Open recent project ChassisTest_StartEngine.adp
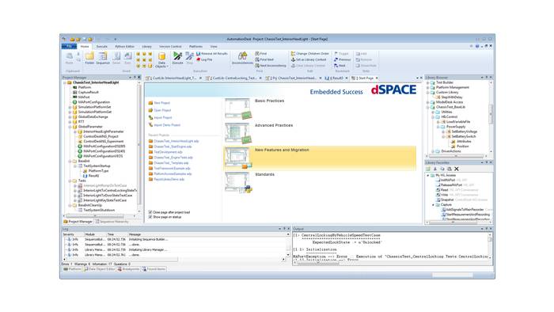The image size is (554, 312). 173,146
